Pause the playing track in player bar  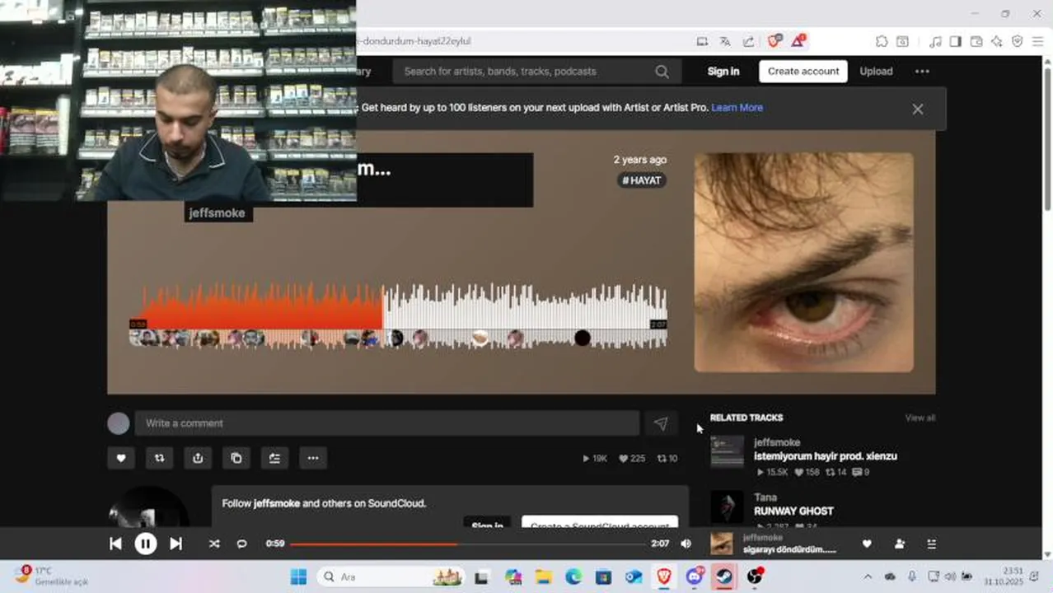point(146,544)
